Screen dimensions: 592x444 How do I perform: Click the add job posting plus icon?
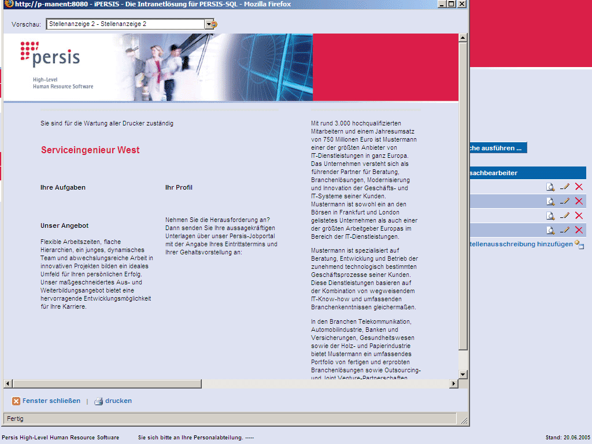(x=579, y=245)
